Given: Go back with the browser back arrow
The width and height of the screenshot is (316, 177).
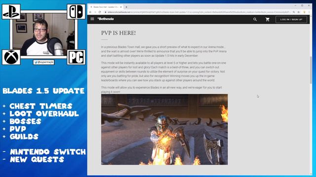Looking at the screenshot, I should 90,12.
